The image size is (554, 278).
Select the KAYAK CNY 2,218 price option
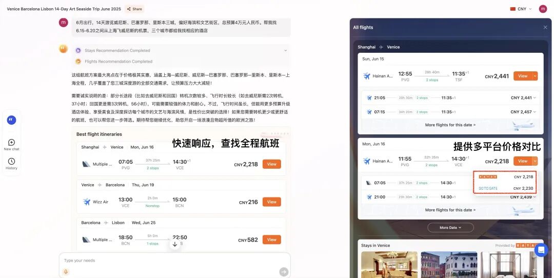click(x=506, y=177)
